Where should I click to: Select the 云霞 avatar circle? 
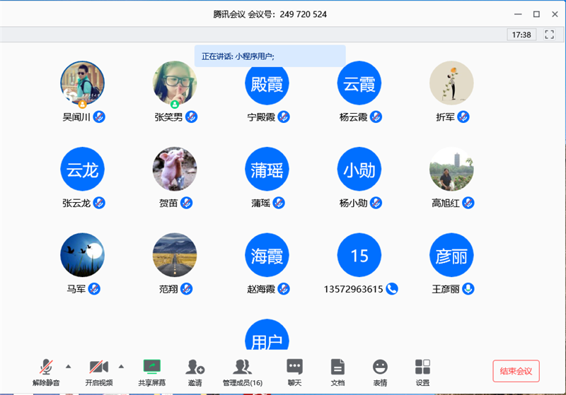pos(359,83)
